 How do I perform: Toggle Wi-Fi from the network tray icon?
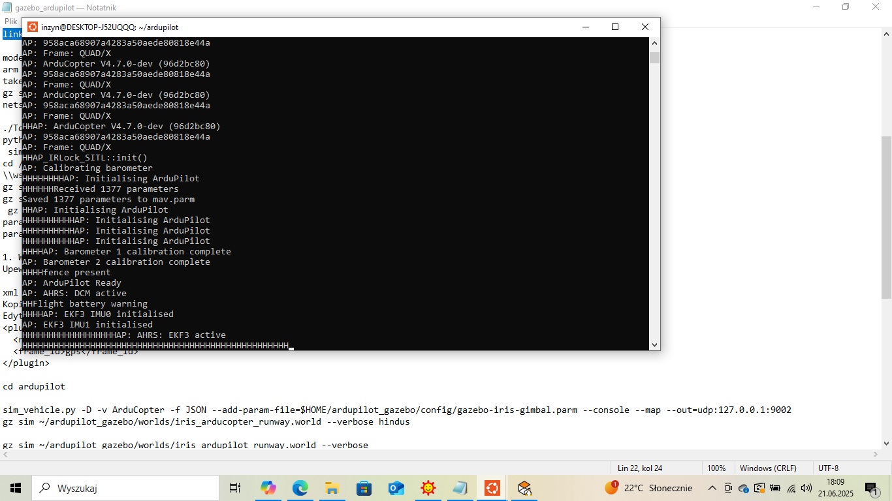pyautogui.click(x=791, y=488)
